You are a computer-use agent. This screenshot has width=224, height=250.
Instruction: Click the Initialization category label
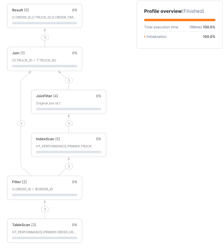[156, 37]
